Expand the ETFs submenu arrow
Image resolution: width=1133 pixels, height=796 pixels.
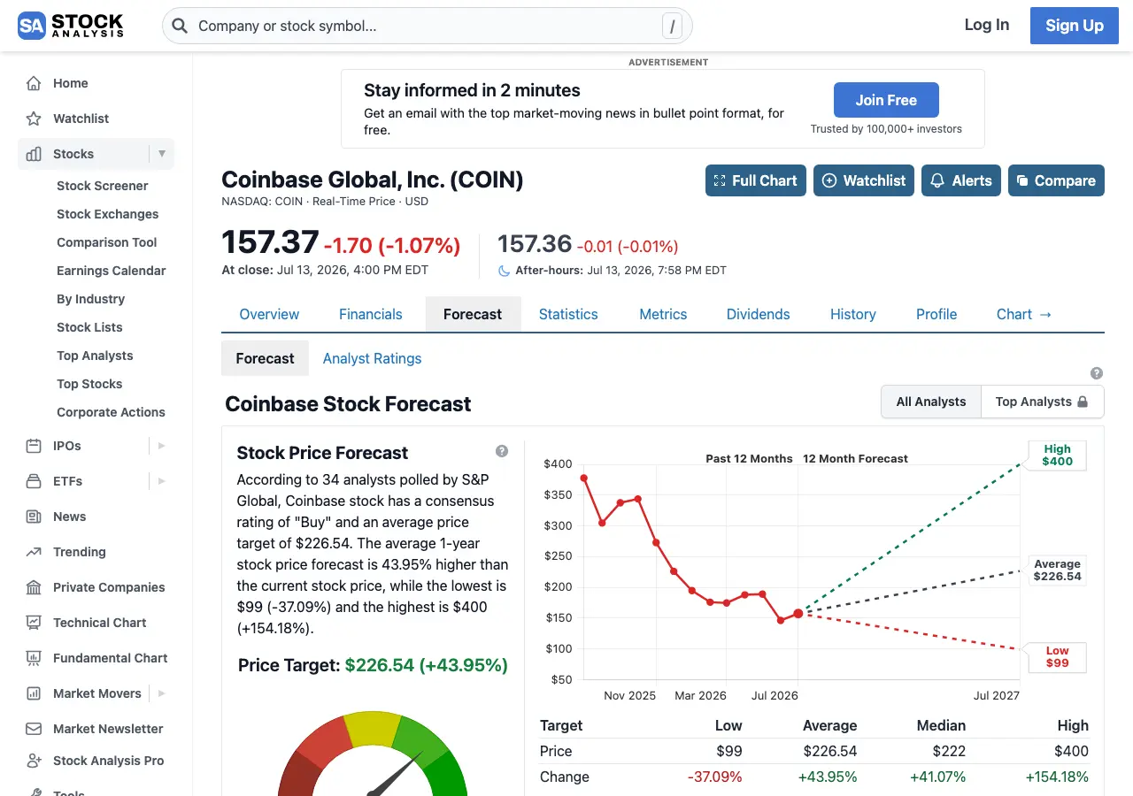click(162, 481)
